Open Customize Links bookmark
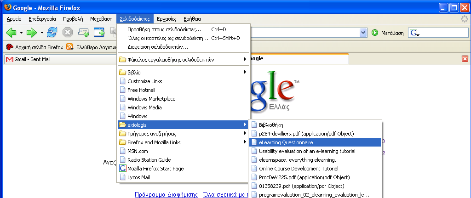The width and height of the screenshot is (471, 198). click(x=184, y=81)
